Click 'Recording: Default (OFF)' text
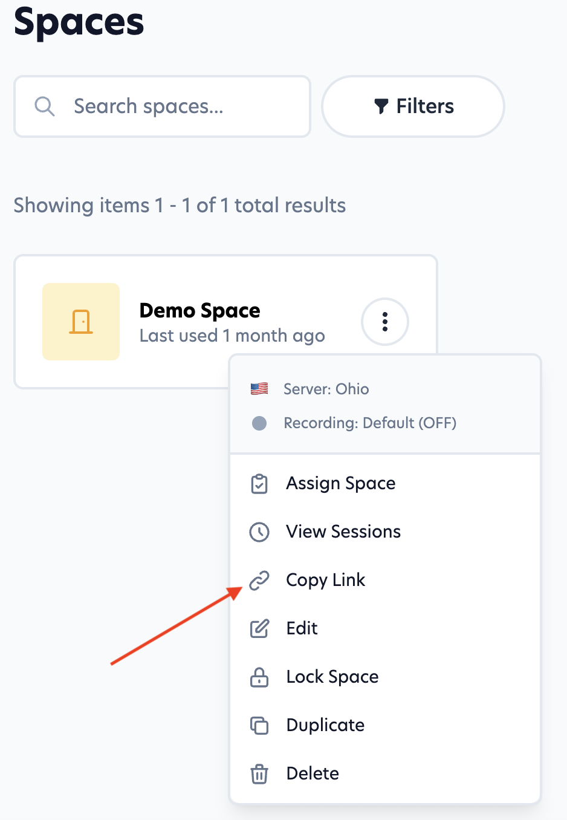The height and width of the screenshot is (820, 567). [x=370, y=423]
